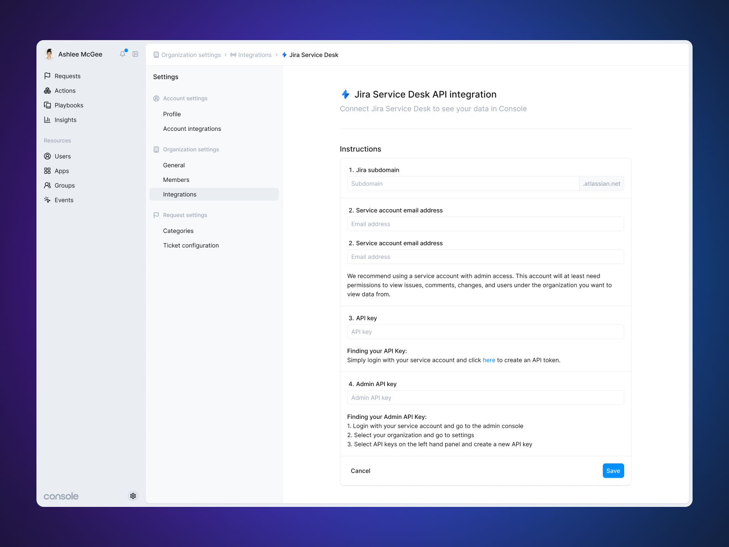729x547 pixels.
Task: Open Users under Resources
Action: click(x=63, y=156)
